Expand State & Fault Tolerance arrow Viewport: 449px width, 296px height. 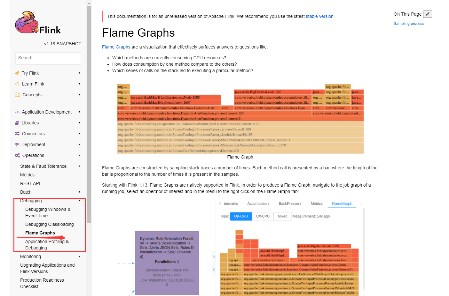pos(79,166)
